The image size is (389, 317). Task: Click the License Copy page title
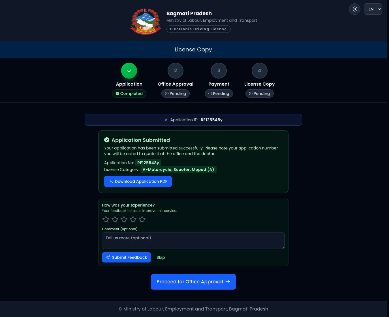click(193, 49)
